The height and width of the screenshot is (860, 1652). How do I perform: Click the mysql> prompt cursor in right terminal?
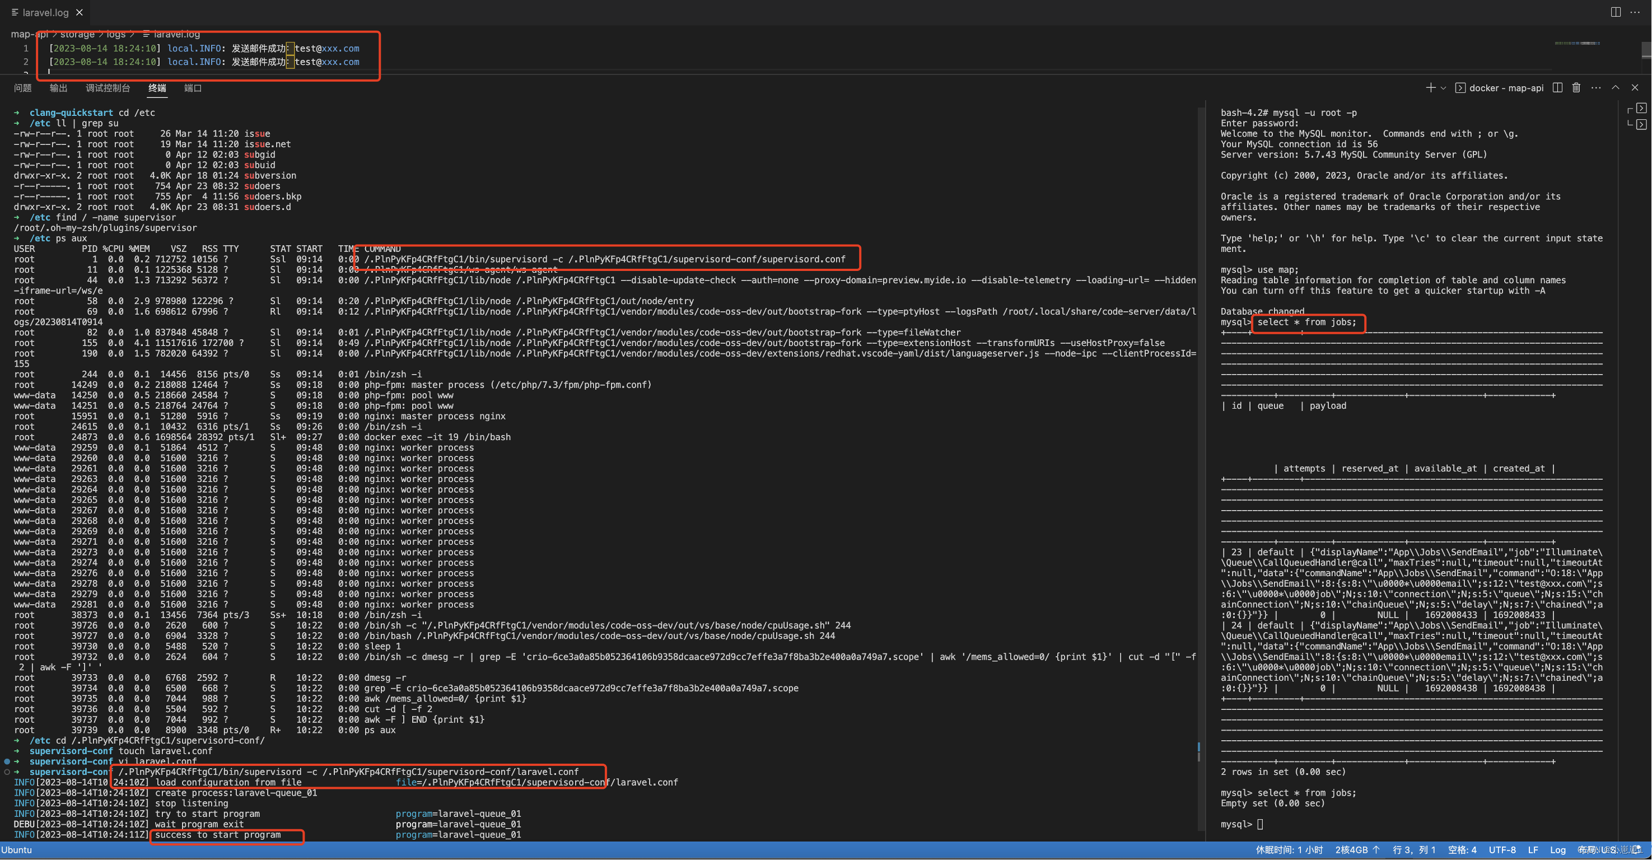coord(1260,824)
